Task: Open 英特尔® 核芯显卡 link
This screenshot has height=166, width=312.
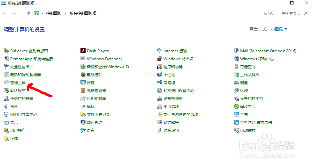Action: point(256,123)
